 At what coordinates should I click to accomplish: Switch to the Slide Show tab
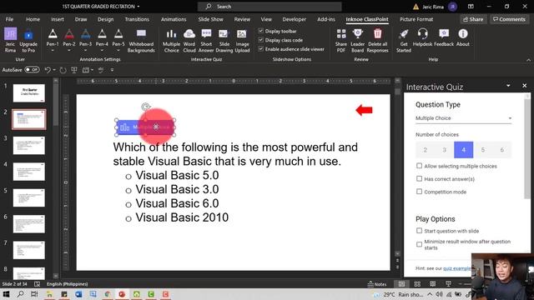point(210,19)
